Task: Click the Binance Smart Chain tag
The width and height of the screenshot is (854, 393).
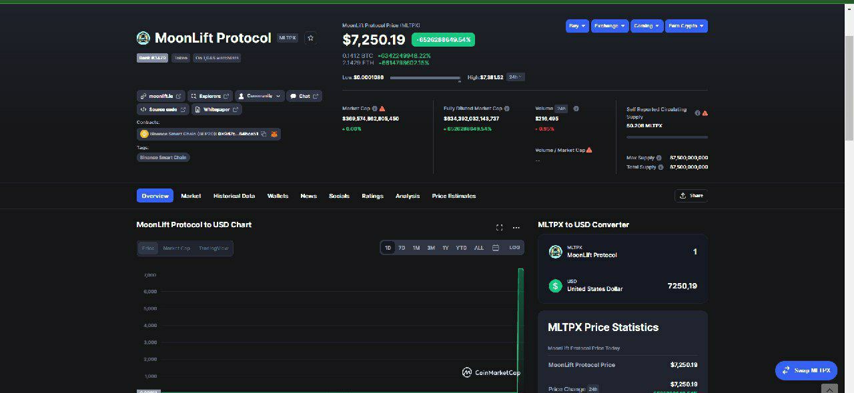Action: [163, 157]
